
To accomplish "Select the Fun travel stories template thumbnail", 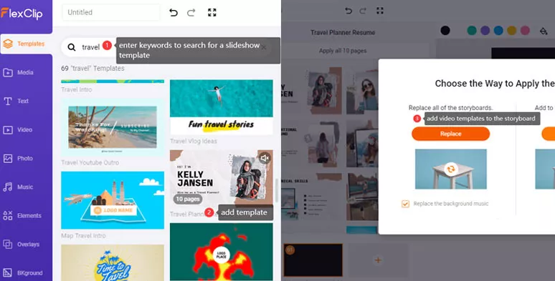I will click(x=222, y=107).
